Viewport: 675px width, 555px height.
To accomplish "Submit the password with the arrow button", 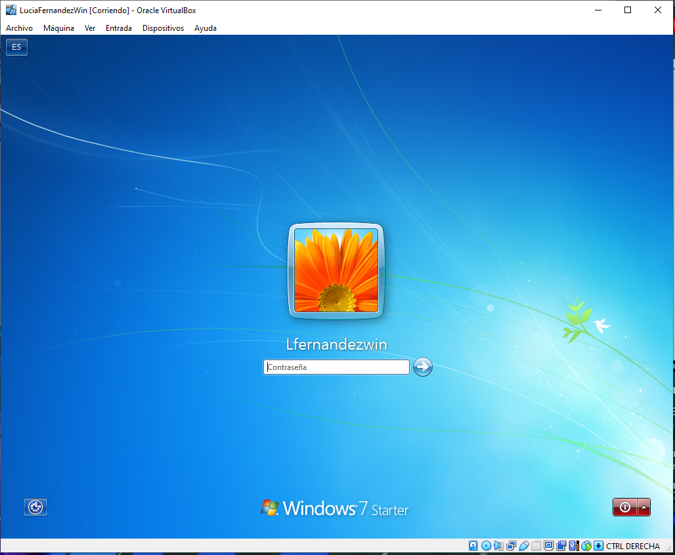I will pos(423,367).
